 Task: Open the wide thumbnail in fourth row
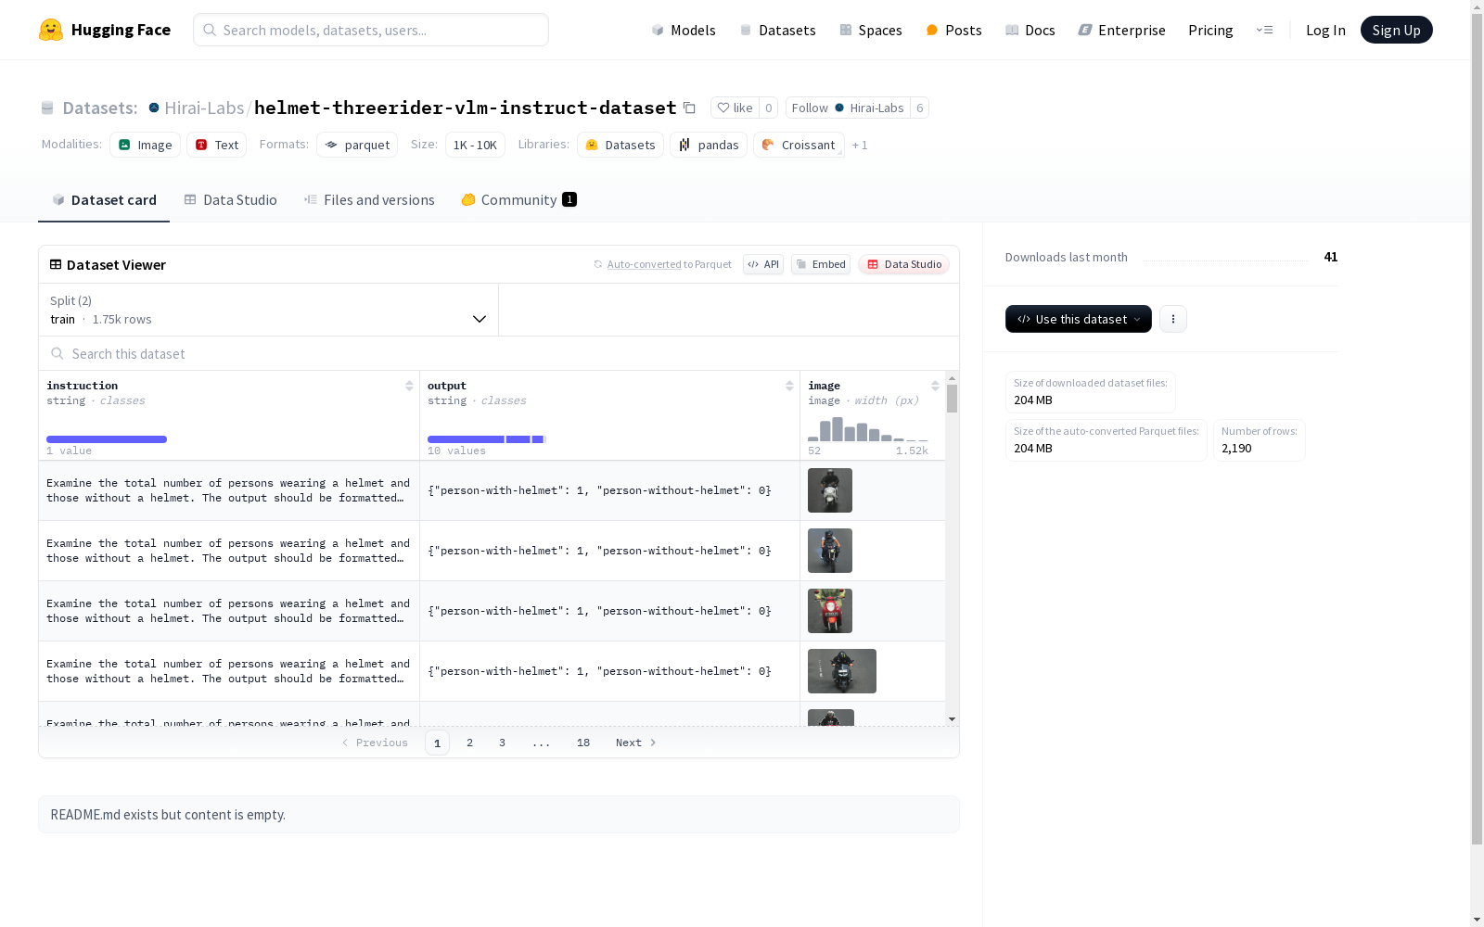click(842, 671)
